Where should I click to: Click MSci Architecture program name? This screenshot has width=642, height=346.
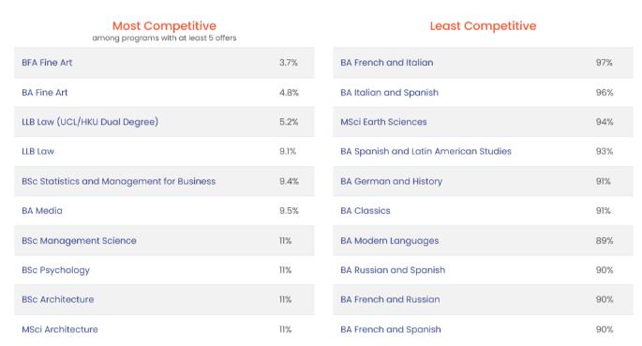coord(60,330)
